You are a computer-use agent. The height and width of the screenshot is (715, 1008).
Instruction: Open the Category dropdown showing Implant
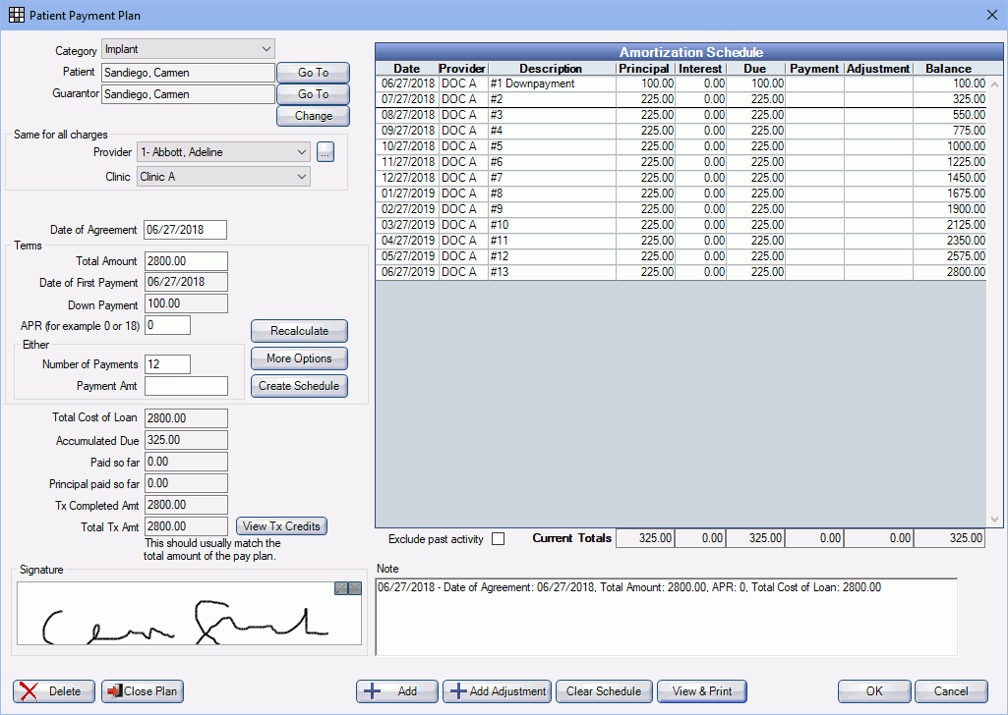(x=189, y=49)
